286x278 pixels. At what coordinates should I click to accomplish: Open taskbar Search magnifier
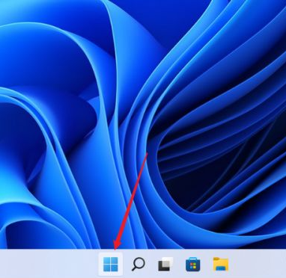pos(138,265)
